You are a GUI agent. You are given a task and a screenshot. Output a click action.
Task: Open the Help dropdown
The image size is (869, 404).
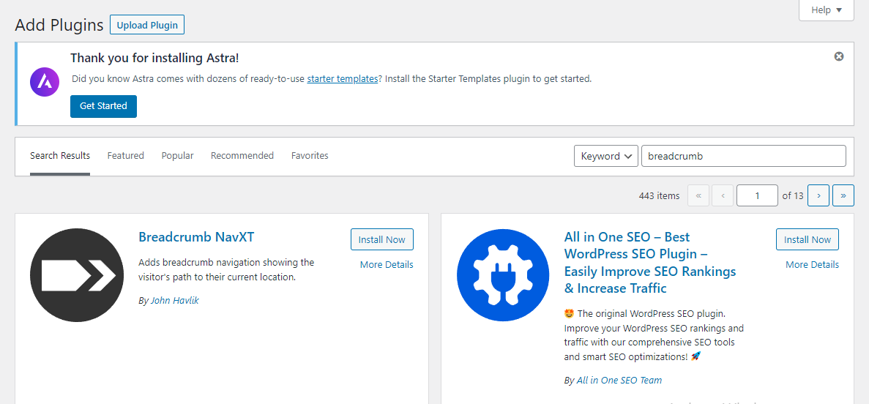pos(827,10)
